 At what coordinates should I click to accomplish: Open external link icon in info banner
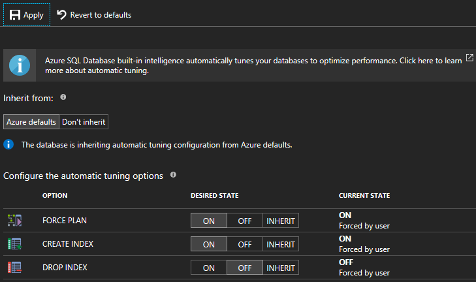pyautogui.click(x=469, y=59)
